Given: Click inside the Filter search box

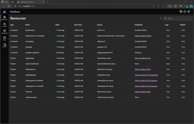Looking at the screenshot, I should (x=178, y=18).
